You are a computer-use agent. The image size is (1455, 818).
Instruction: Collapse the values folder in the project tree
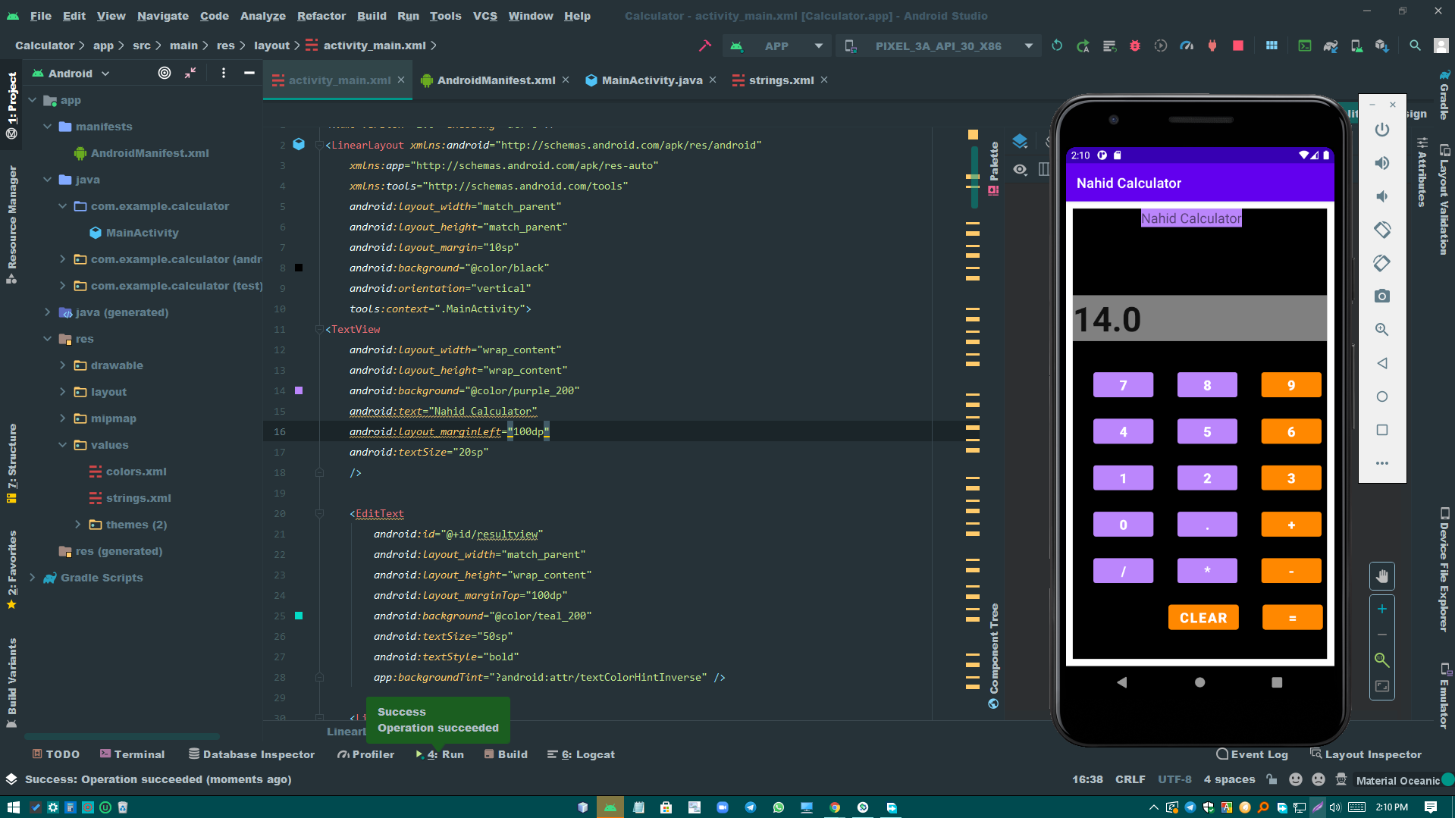(62, 445)
